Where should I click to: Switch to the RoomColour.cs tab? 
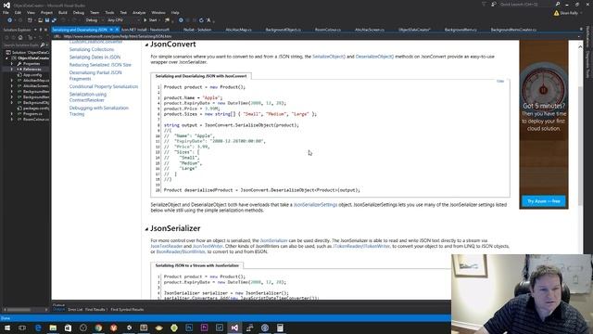pyautogui.click(x=328, y=30)
